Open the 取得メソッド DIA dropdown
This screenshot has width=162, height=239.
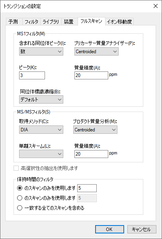(x=41, y=130)
